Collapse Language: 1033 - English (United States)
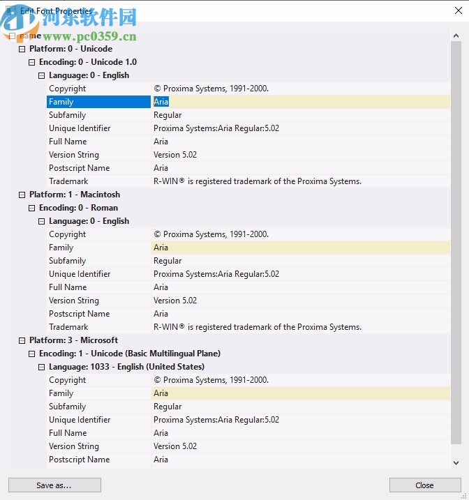Viewport: 469px width, 500px height. pos(41,367)
